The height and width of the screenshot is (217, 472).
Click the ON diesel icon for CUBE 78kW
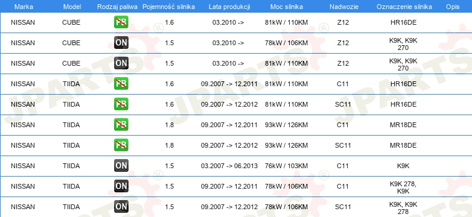[x=121, y=43]
